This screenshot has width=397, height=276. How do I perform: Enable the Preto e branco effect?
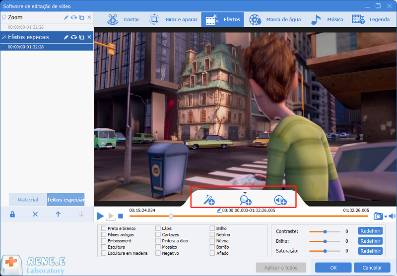coord(104,228)
